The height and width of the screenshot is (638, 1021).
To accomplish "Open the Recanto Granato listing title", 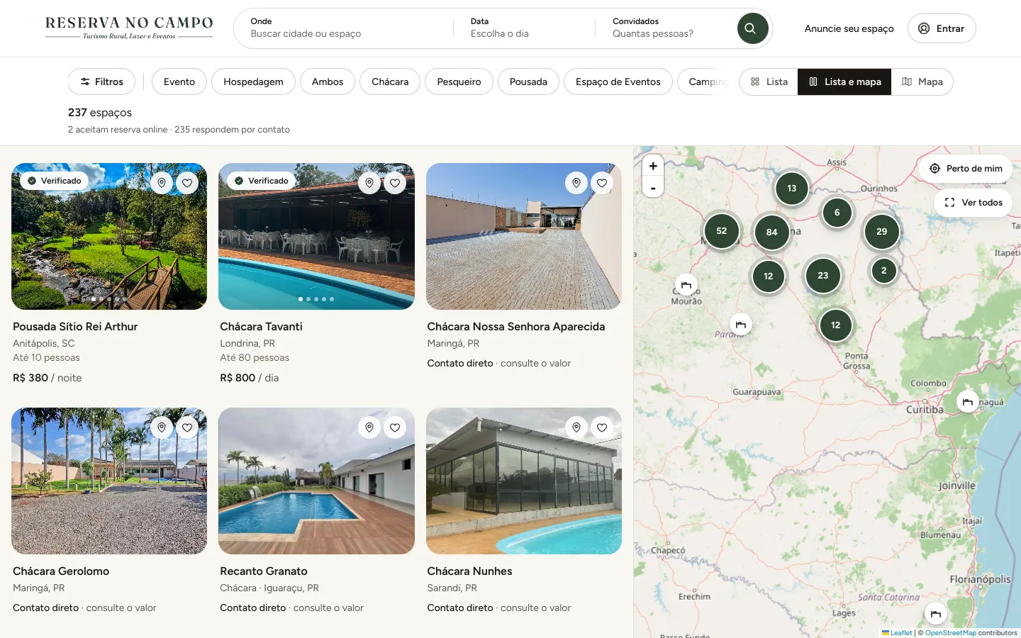I will coord(264,571).
